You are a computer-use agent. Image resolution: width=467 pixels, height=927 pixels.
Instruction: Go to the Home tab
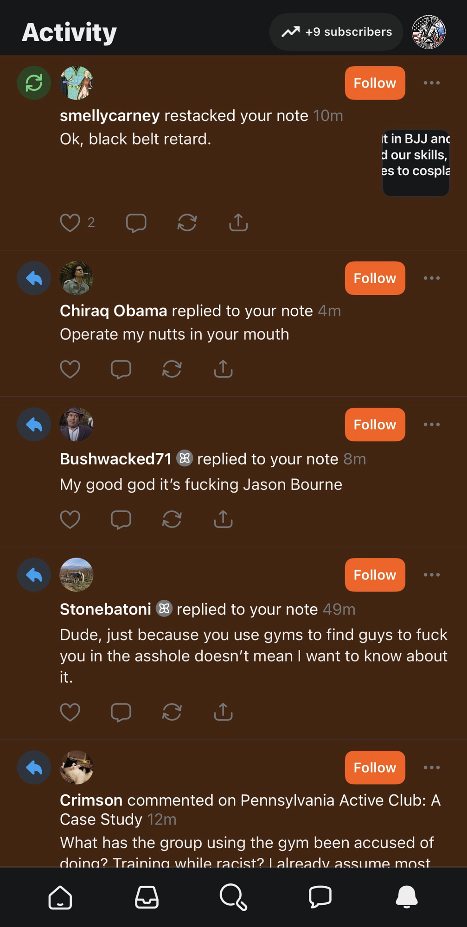tap(60, 897)
